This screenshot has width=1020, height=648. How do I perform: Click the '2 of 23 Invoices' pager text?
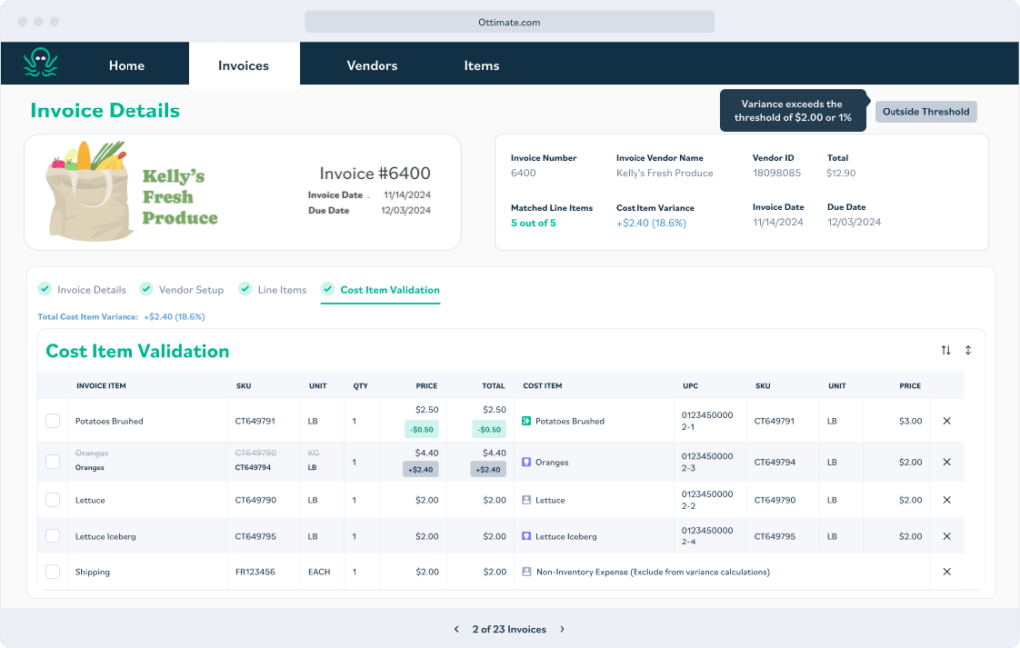pos(509,629)
